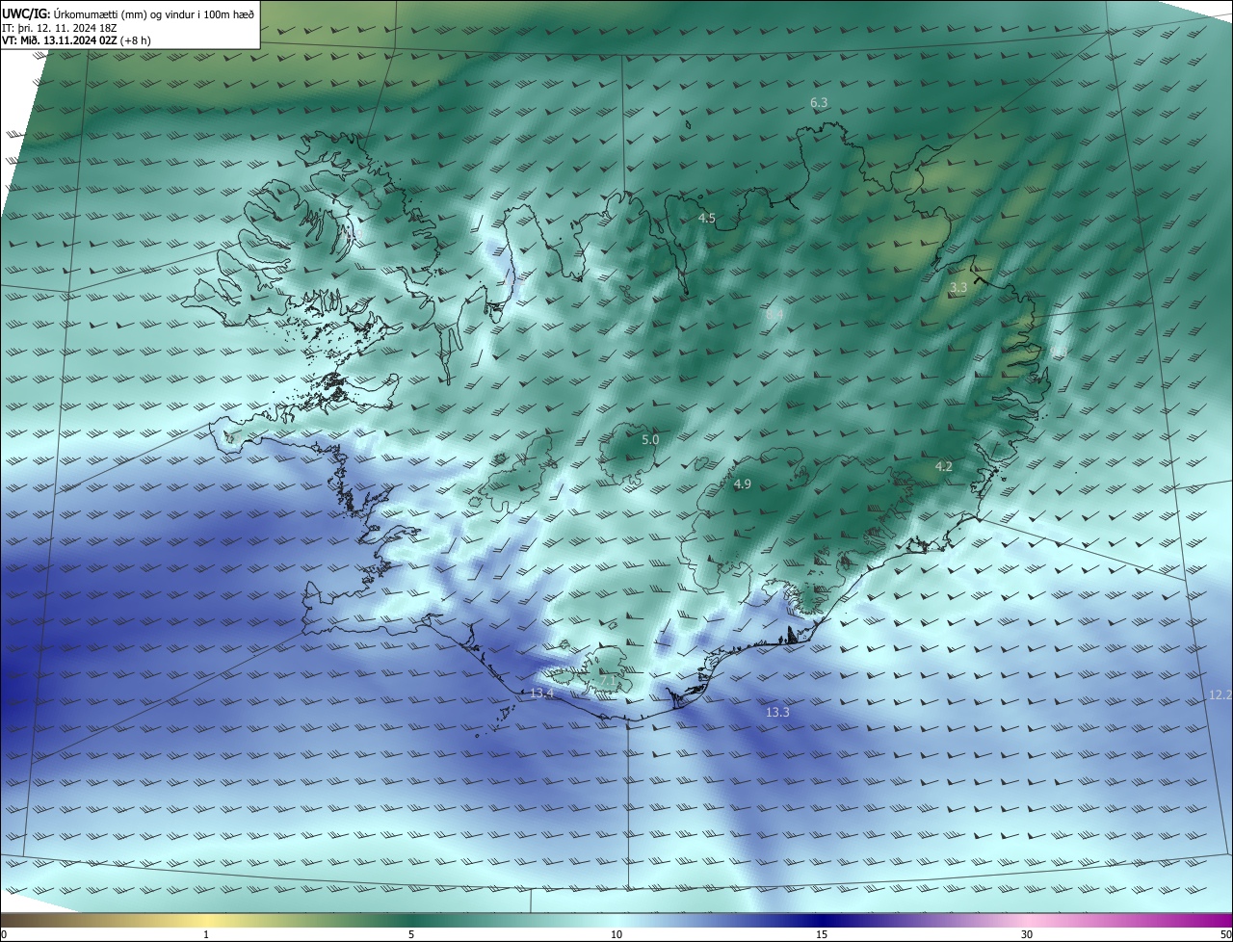Click the 13.3 precipitation value label
The image size is (1233, 942).
click(777, 713)
